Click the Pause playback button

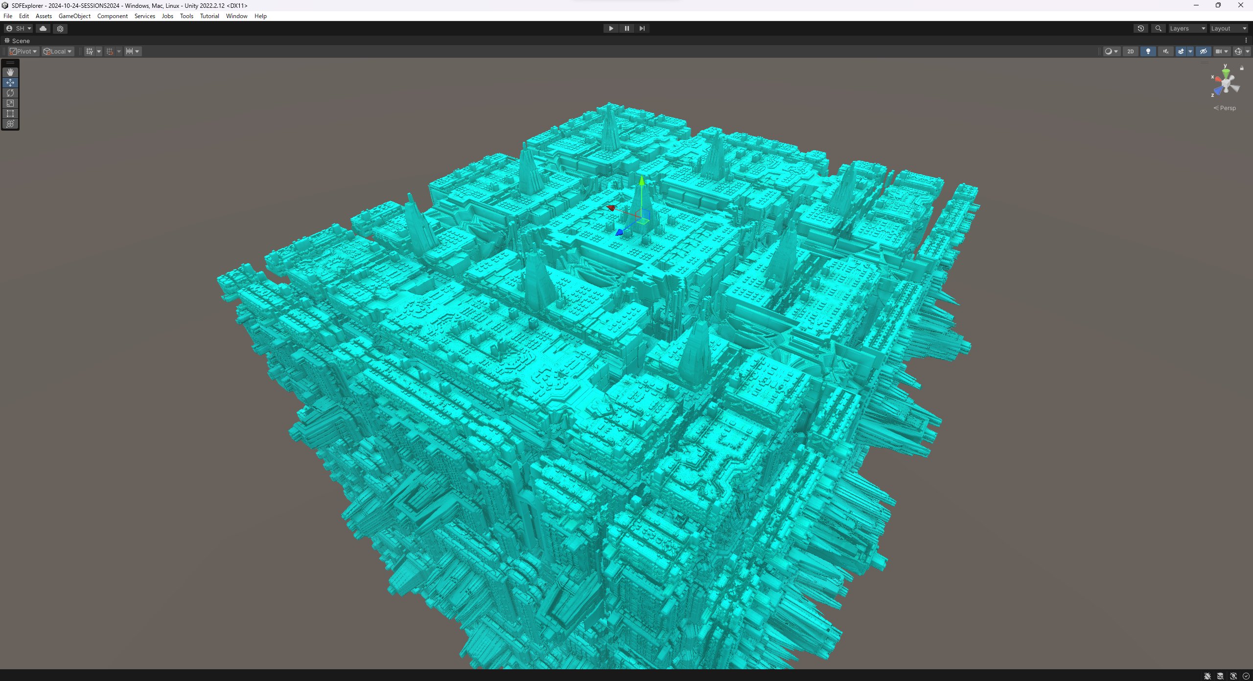click(626, 28)
